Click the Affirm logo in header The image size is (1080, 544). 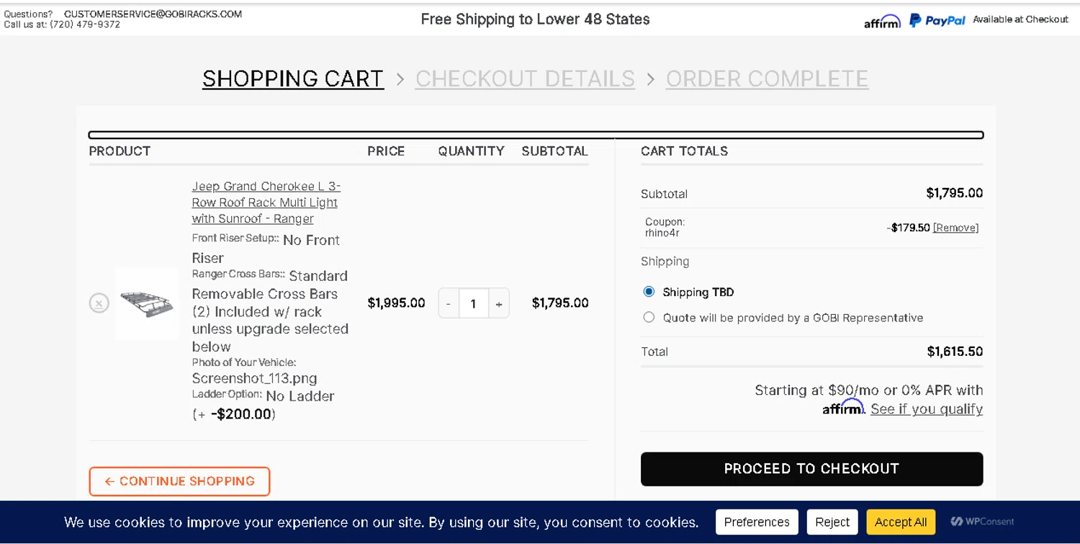(x=882, y=22)
